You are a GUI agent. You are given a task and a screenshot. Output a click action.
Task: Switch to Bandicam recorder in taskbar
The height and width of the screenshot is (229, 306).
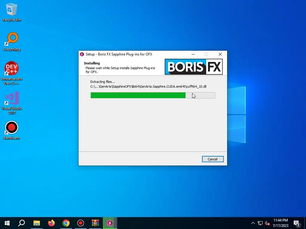click(x=81, y=223)
